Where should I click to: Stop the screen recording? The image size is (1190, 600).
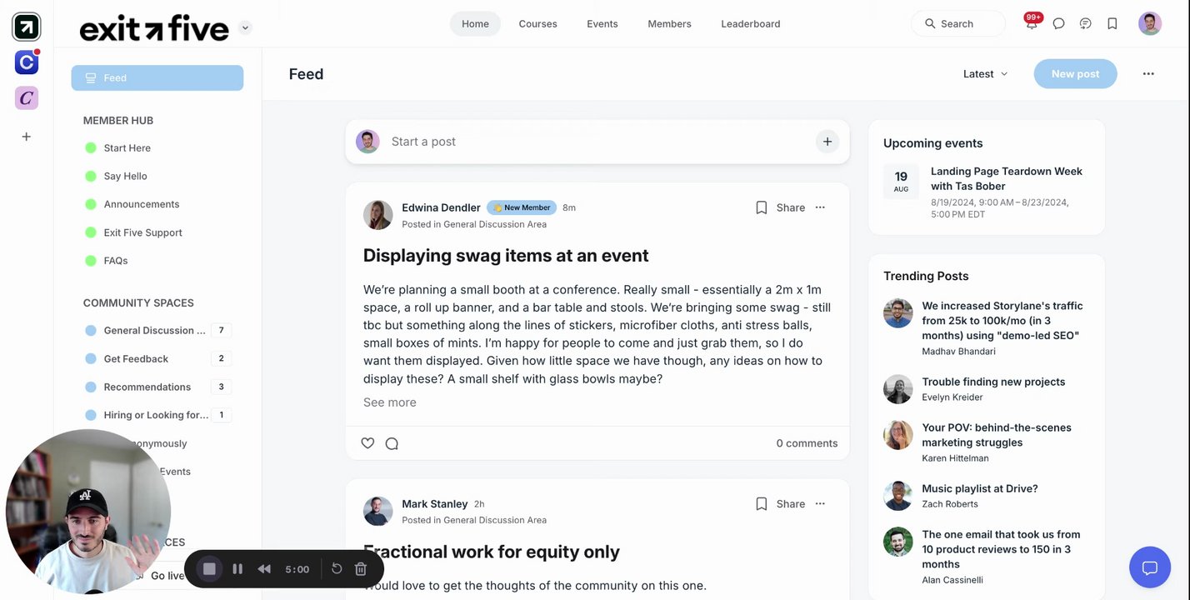pos(209,569)
